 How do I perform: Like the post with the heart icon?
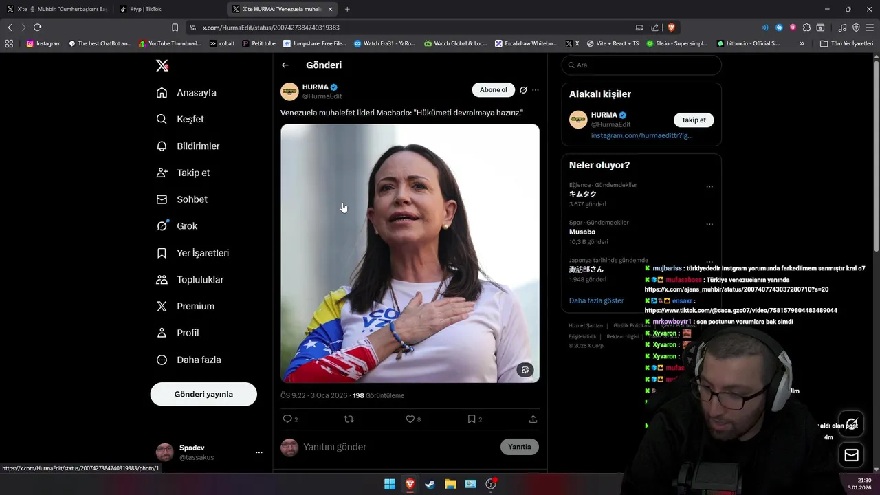pyautogui.click(x=410, y=419)
